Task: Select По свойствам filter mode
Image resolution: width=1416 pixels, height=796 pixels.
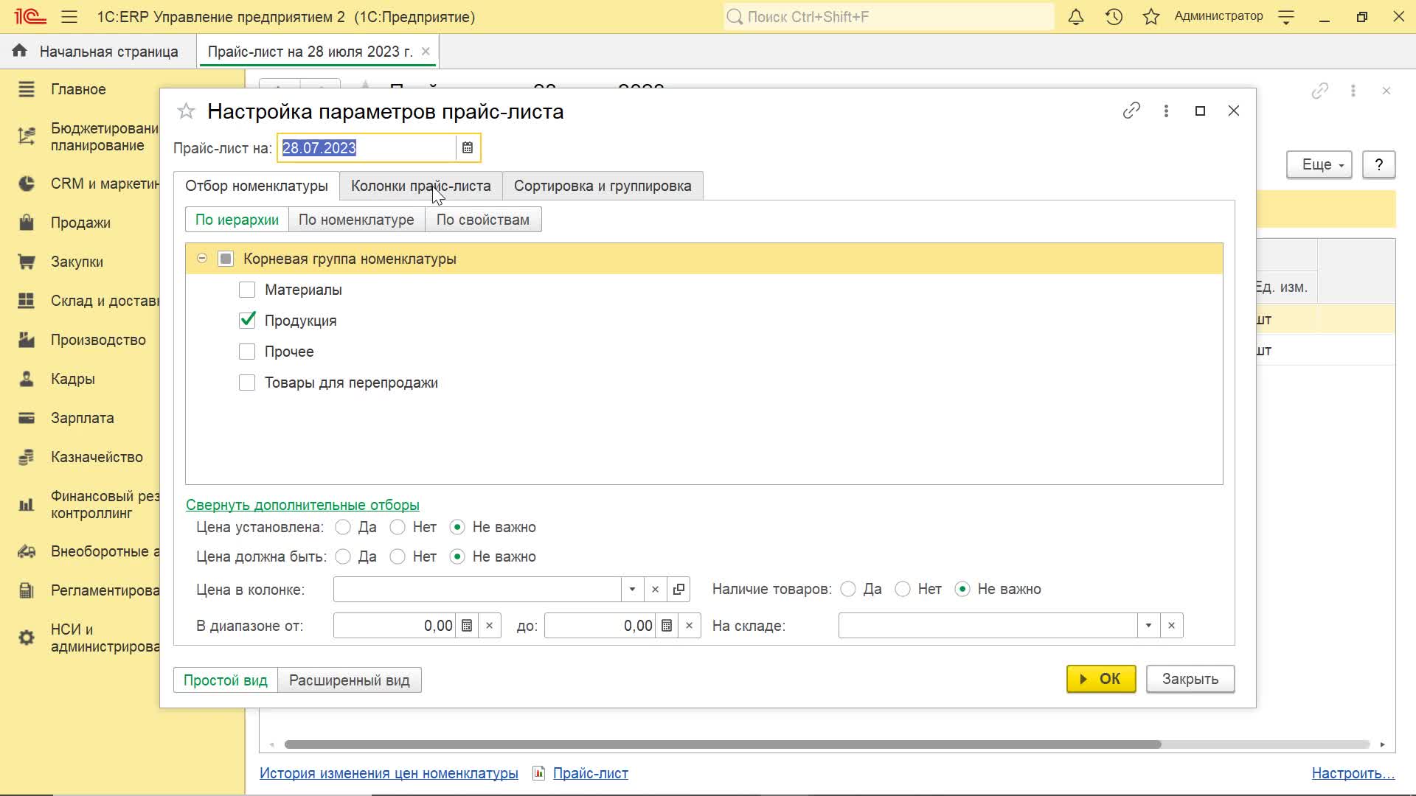Action: point(483,220)
